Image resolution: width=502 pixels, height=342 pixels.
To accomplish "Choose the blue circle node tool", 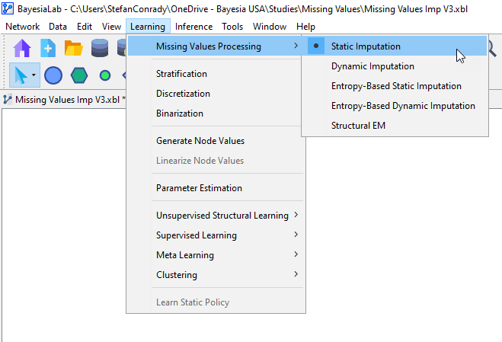I will pyautogui.click(x=53, y=75).
